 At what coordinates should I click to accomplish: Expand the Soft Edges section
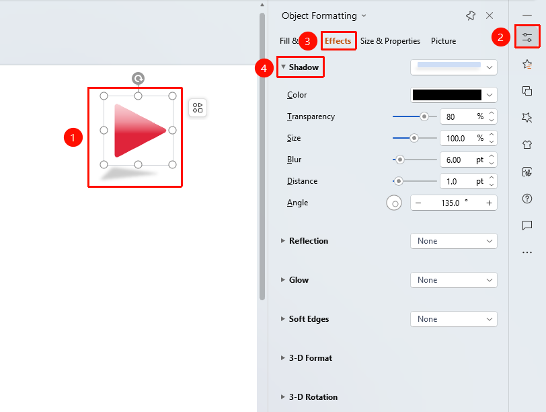click(282, 319)
